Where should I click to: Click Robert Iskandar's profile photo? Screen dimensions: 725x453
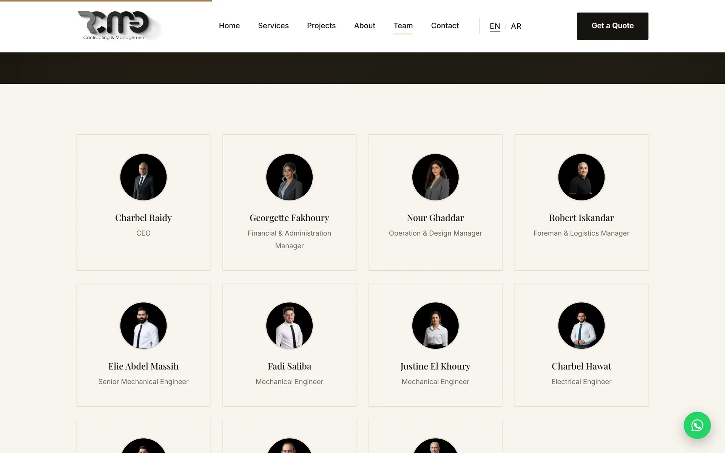pyautogui.click(x=582, y=177)
